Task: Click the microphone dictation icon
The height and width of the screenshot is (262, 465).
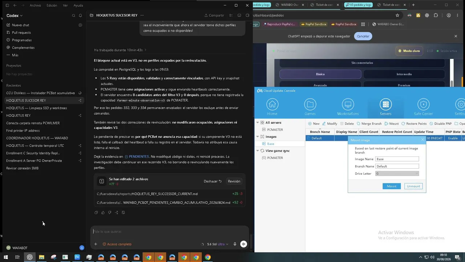Action: click(235, 244)
